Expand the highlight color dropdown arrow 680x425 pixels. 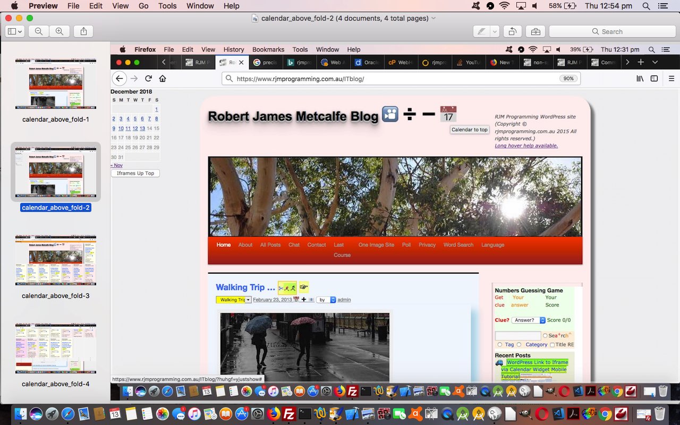[495, 31]
